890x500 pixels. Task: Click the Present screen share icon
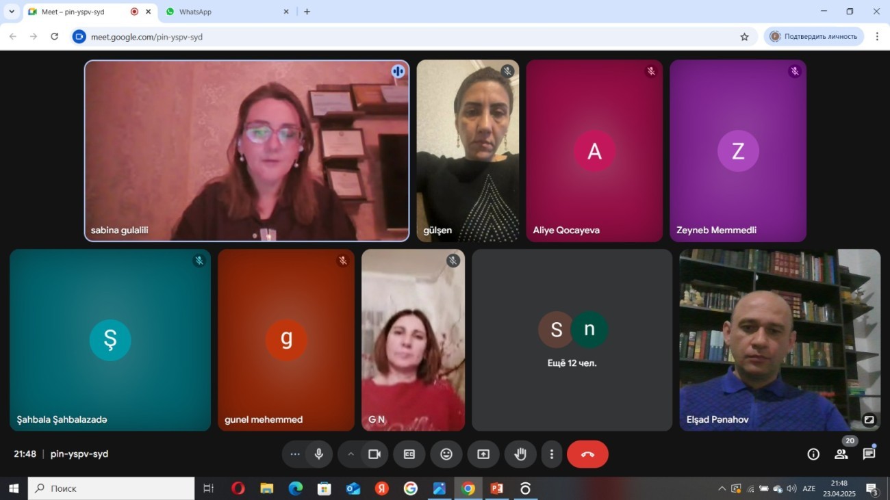pos(483,454)
